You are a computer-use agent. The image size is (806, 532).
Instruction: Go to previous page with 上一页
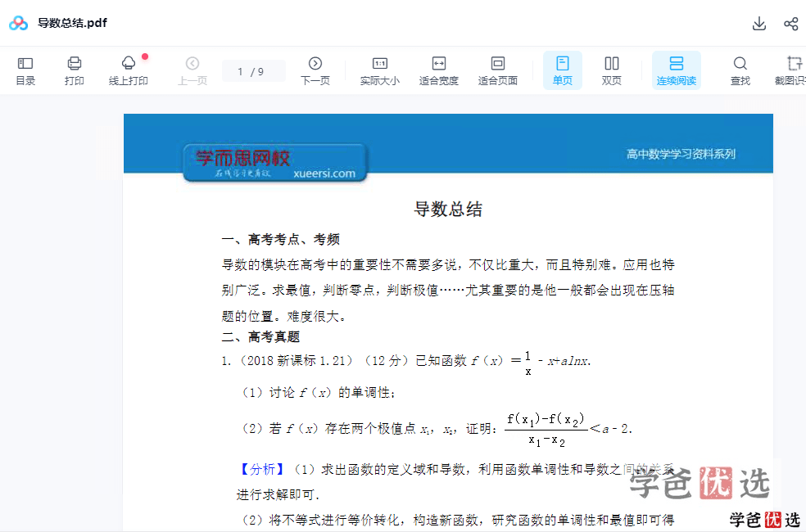(192, 71)
